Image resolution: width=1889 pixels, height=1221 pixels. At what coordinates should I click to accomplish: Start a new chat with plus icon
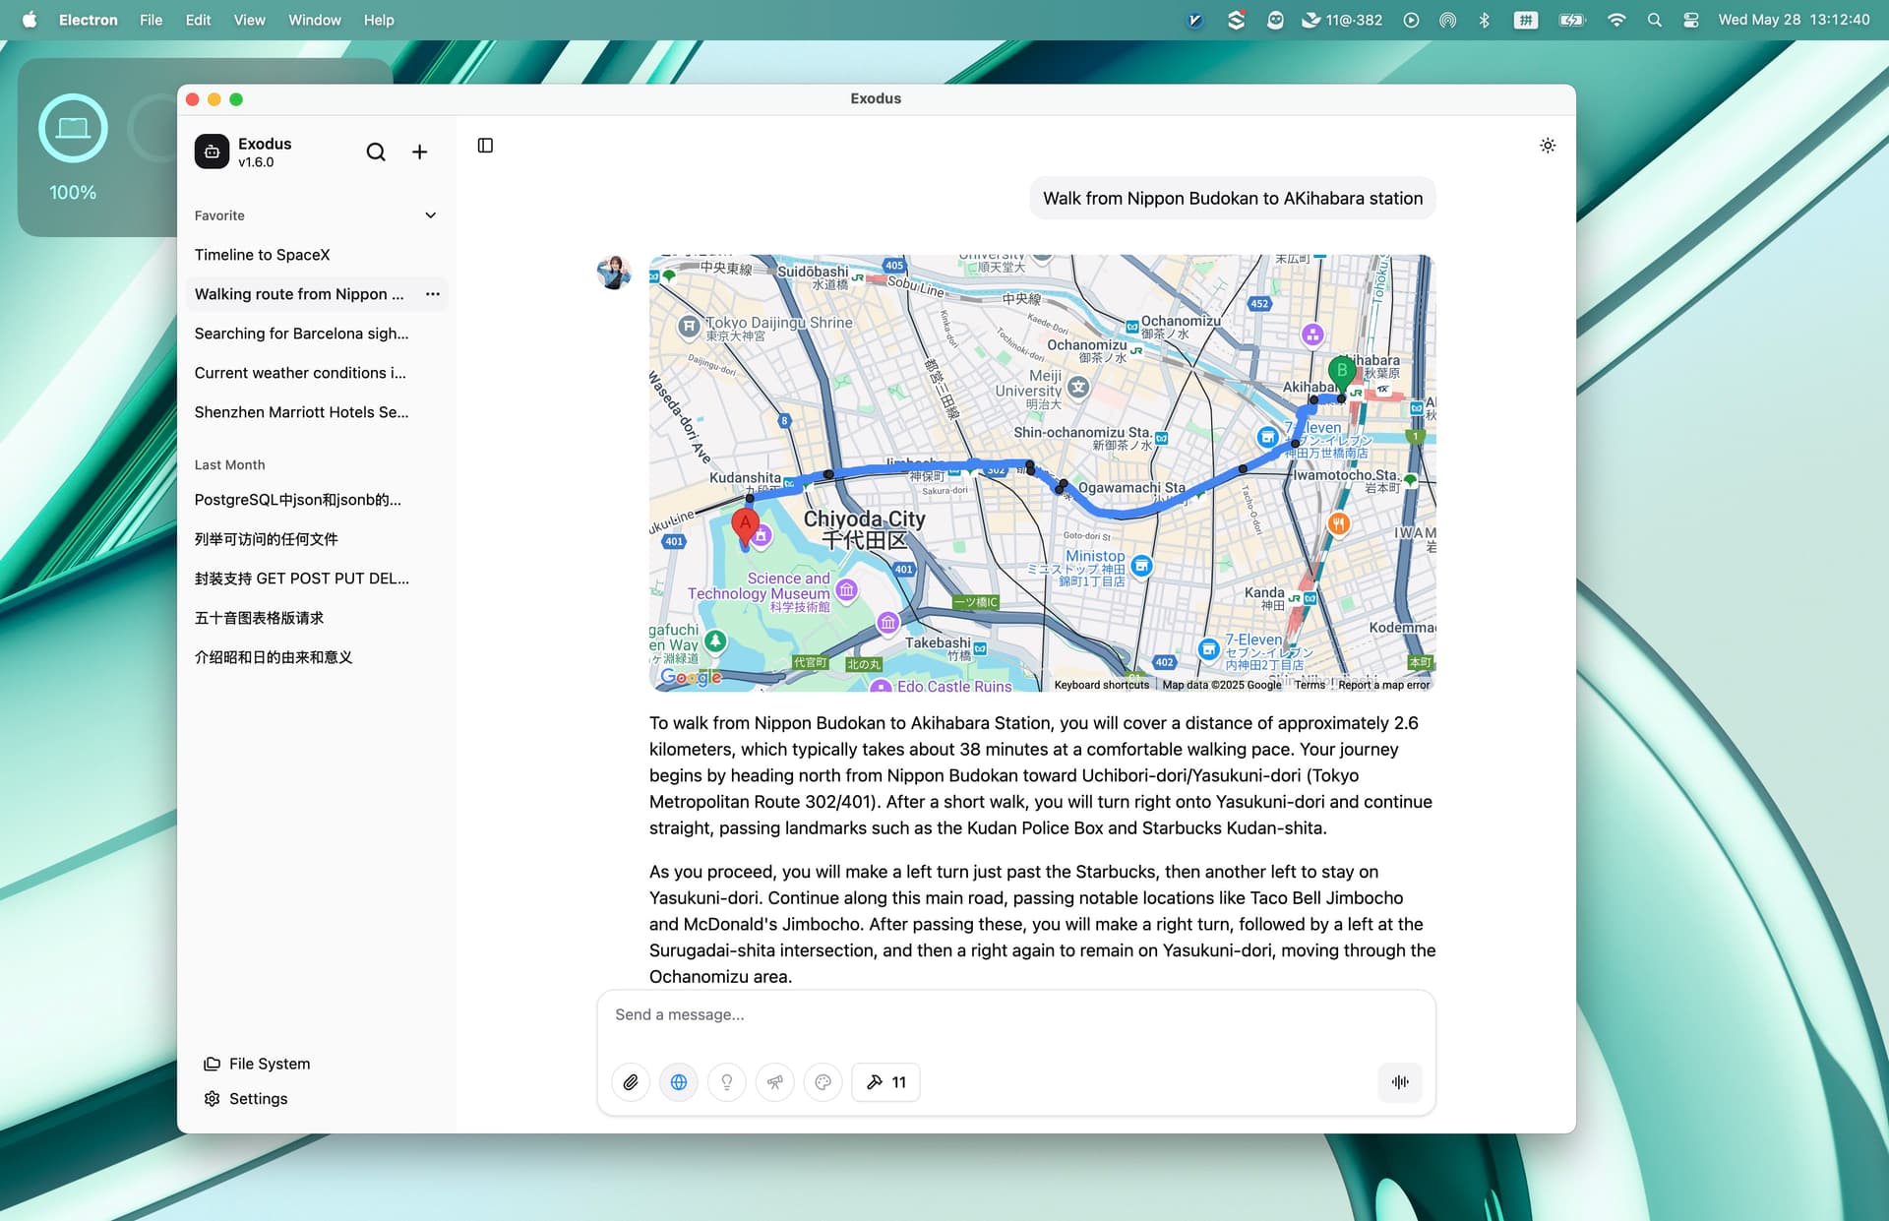pos(419,152)
